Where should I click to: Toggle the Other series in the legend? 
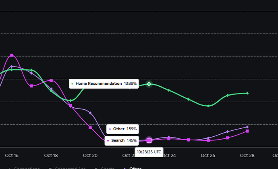(133, 168)
